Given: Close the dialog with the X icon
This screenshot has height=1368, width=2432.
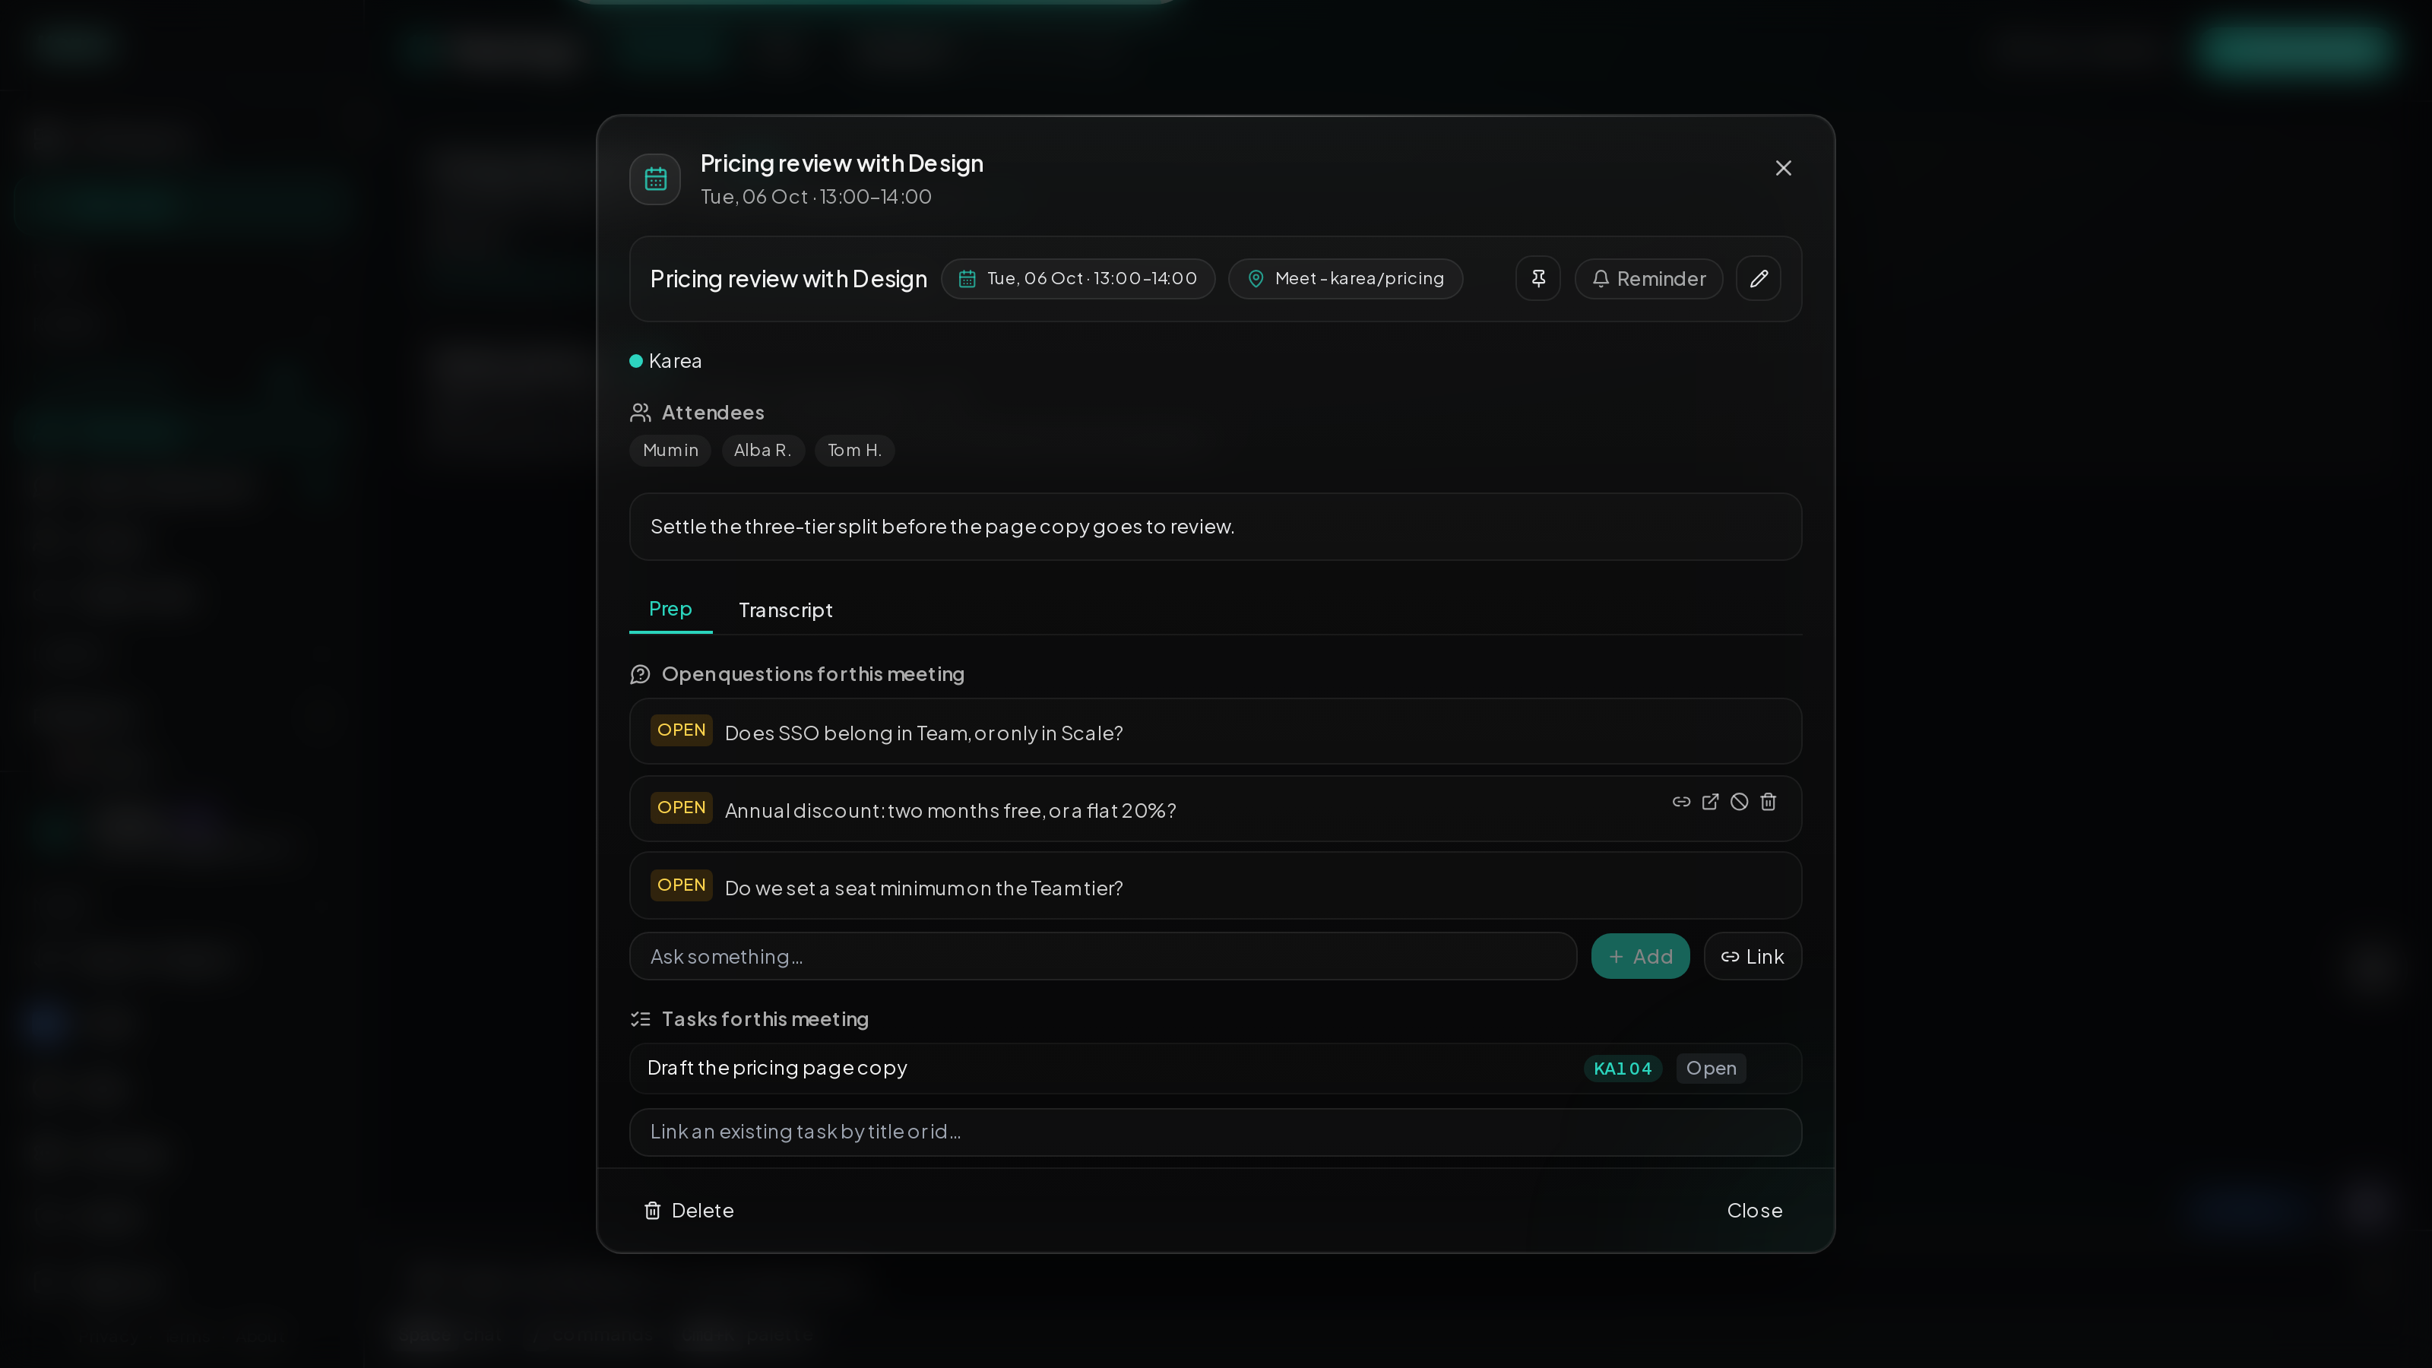Looking at the screenshot, I should [x=1782, y=168].
